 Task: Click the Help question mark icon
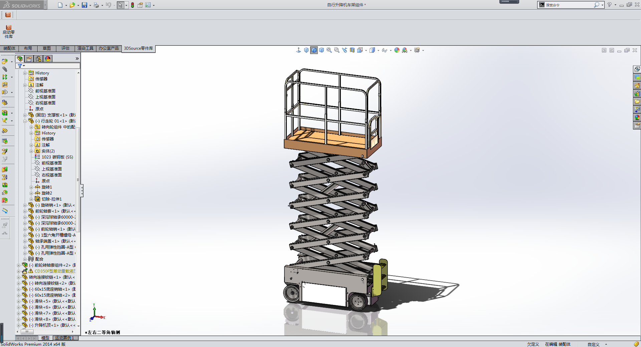[x=609, y=5]
